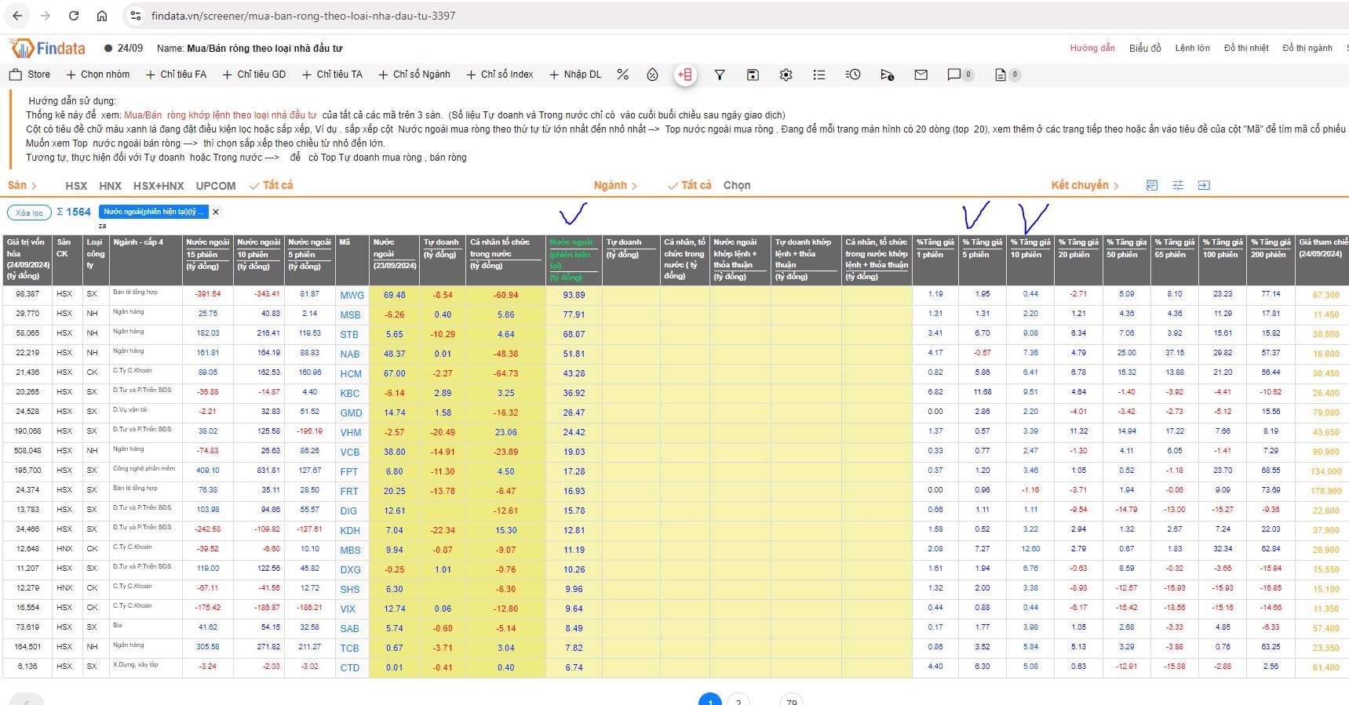Open the Biểu đồ menu item

[x=1145, y=48]
